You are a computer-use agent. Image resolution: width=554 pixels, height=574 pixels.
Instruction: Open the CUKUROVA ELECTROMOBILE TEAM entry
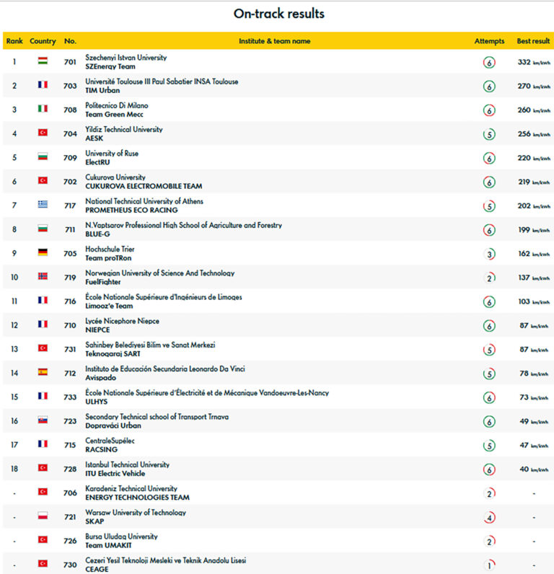point(144,186)
